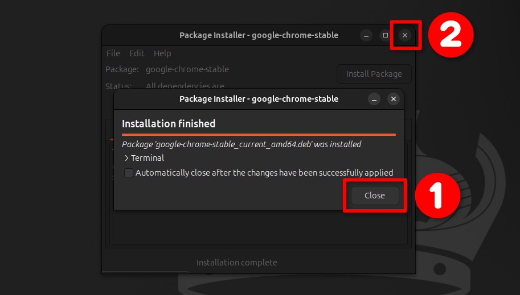Expand the Terminal section
The height and width of the screenshot is (295, 520).
(x=144, y=158)
